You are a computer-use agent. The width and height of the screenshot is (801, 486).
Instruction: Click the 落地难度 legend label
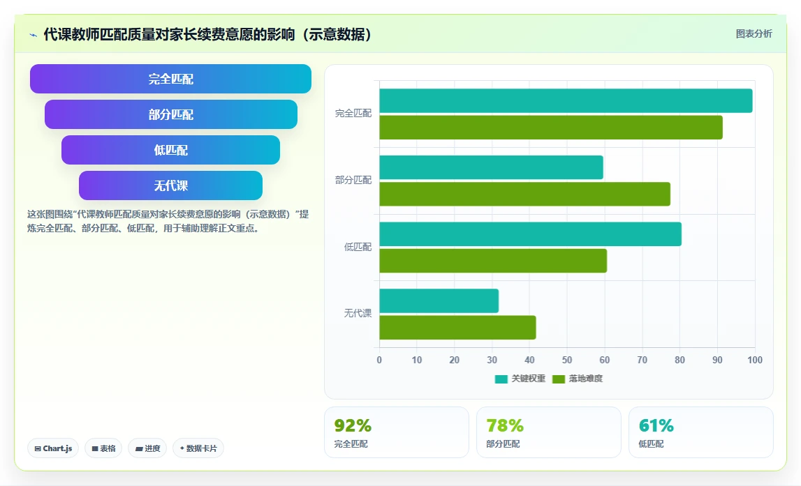point(585,379)
